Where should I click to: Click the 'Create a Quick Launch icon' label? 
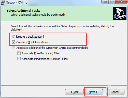click(x=33, y=42)
